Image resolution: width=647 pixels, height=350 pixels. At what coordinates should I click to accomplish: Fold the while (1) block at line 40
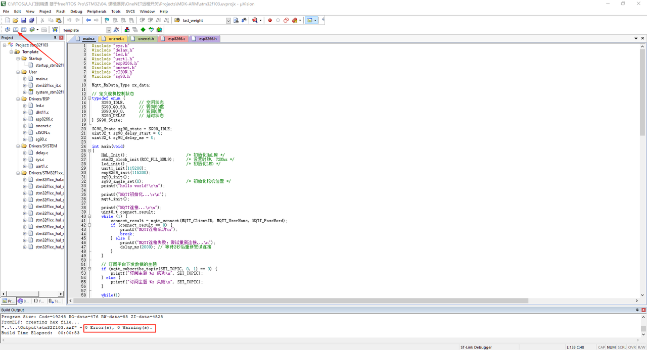pos(89,217)
